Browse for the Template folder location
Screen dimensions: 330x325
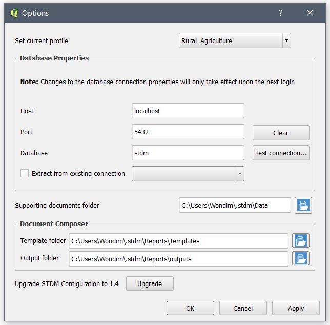coord(300,240)
